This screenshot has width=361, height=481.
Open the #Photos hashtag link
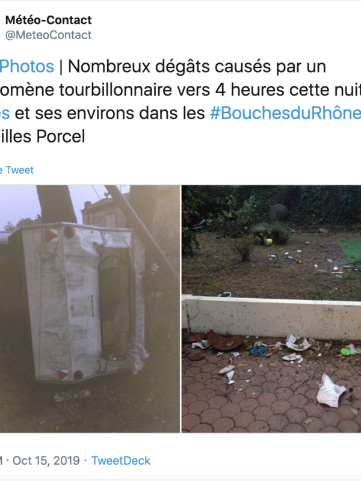[27, 66]
